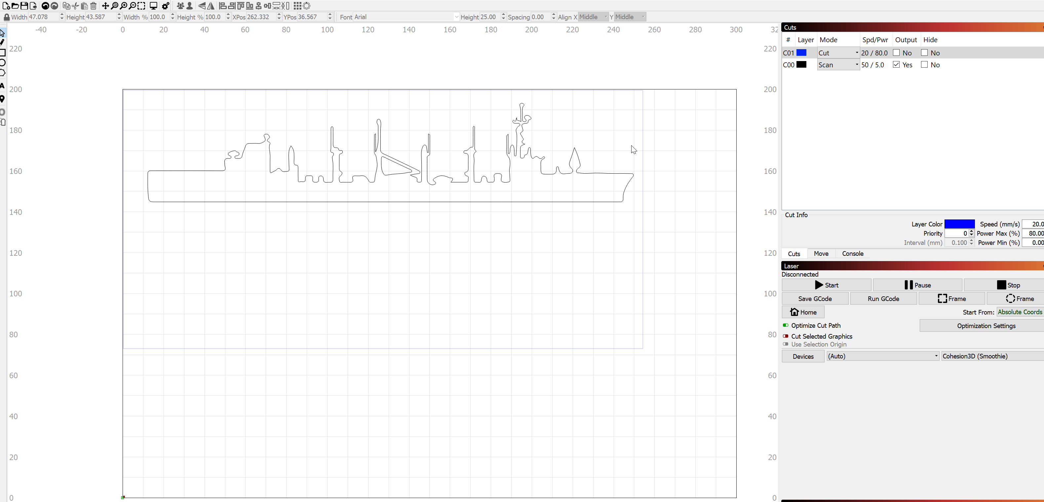Click the Redo arrow icon
1044x502 pixels.
click(54, 6)
